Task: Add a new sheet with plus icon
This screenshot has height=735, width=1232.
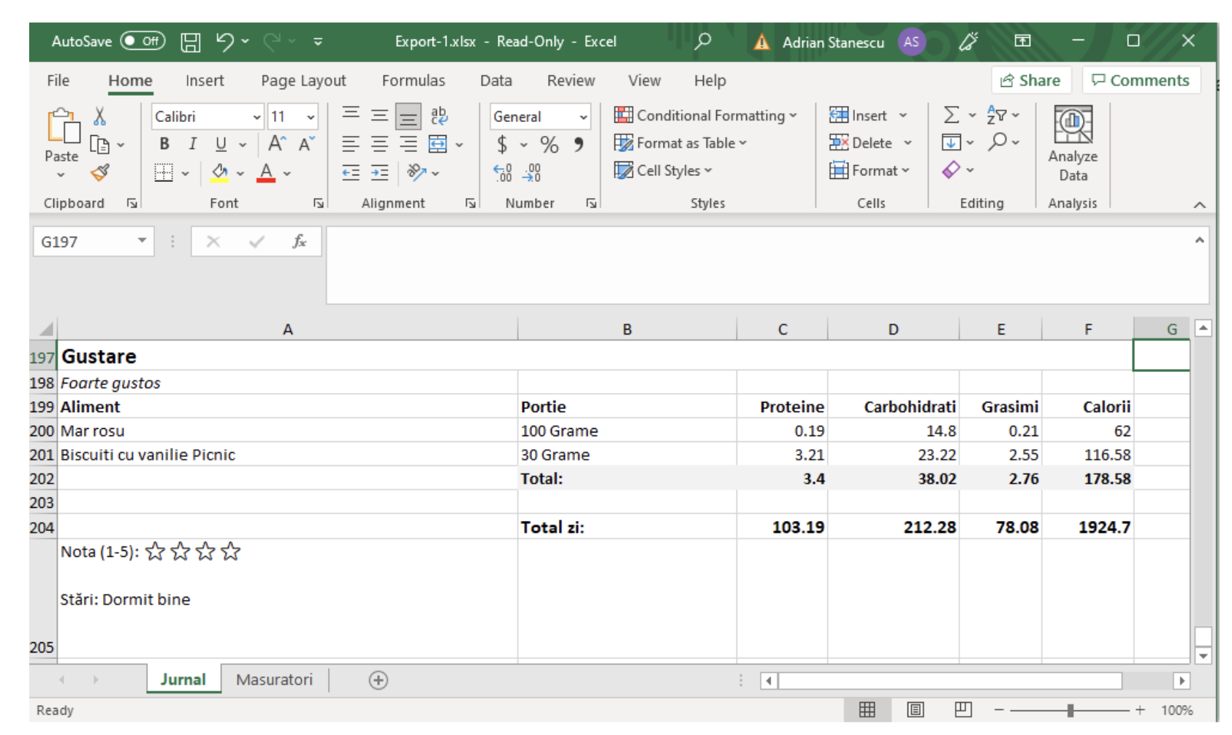Action: [x=378, y=680]
